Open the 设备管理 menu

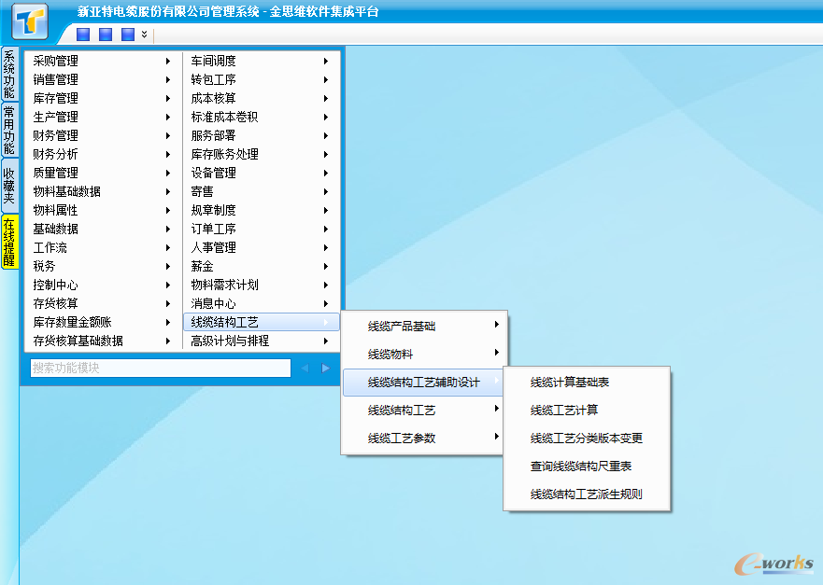262,173
